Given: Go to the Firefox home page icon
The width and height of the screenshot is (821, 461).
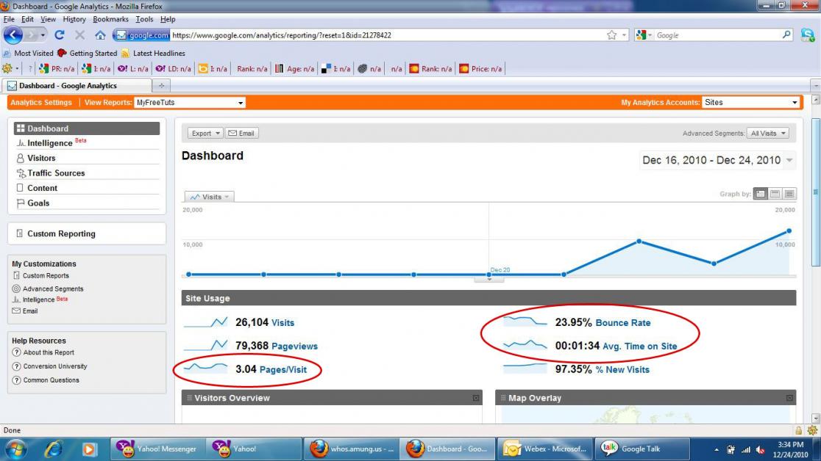Looking at the screenshot, I should coord(100,35).
